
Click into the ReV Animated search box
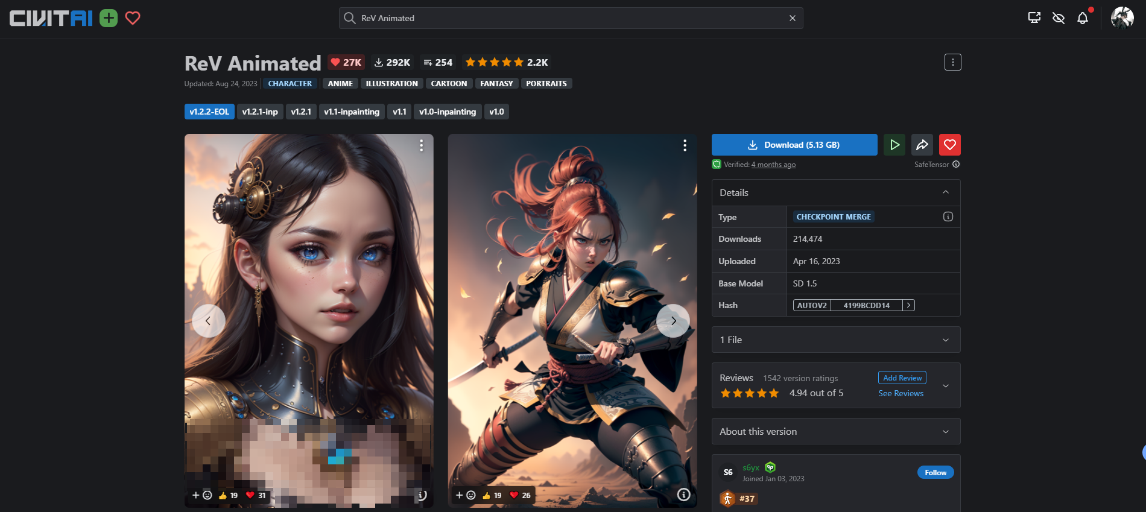(570, 18)
